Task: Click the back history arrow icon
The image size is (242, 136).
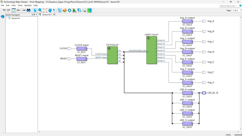Action: click(4, 10)
